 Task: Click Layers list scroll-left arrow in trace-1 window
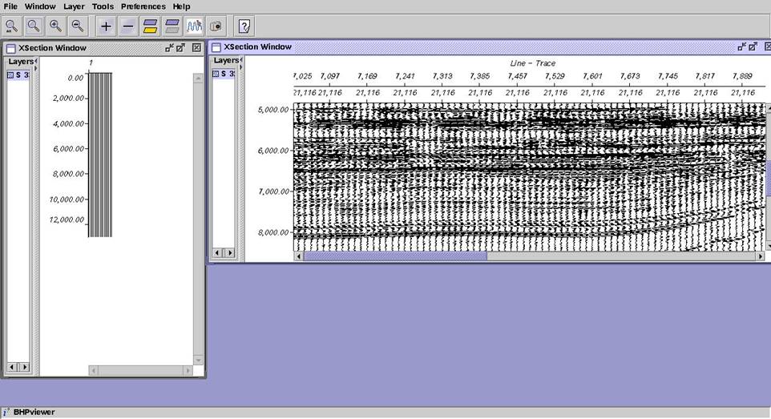coord(12,367)
